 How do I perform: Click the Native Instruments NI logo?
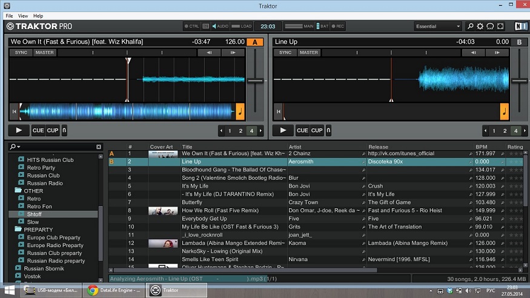[520, 26]
